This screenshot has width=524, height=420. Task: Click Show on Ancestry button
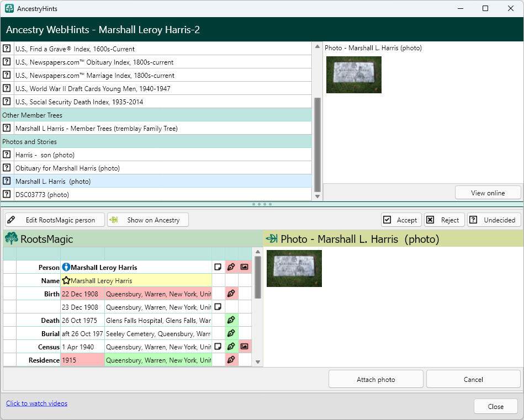148,220
